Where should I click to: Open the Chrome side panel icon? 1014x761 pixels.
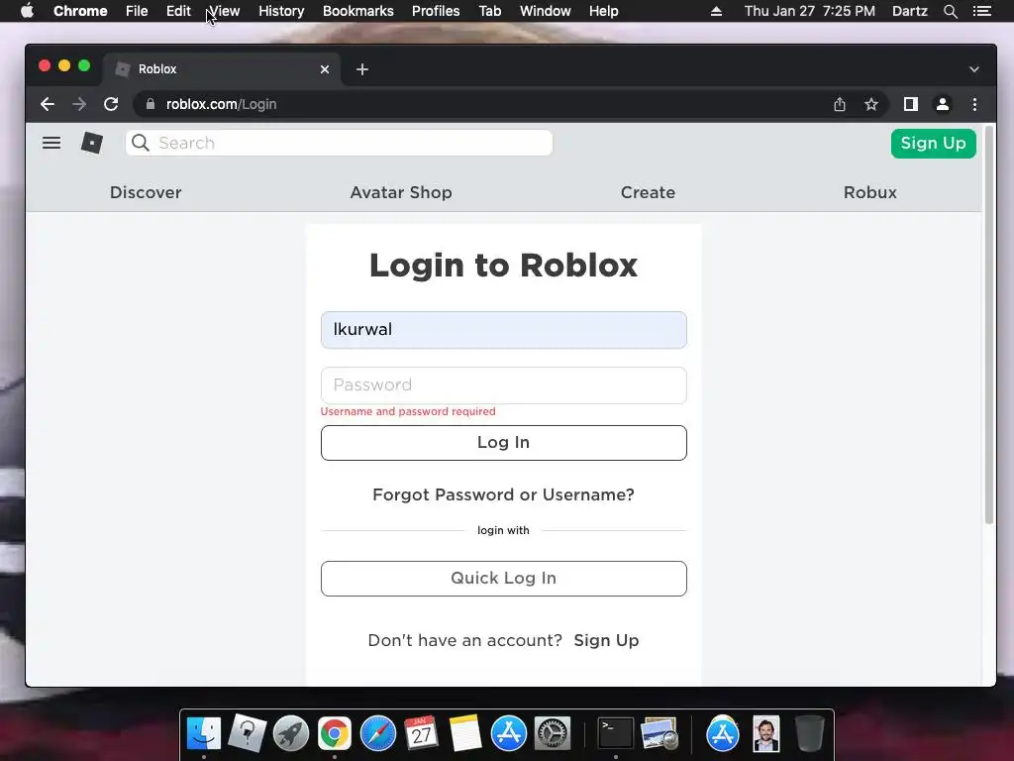pyautogui.click(x=911, y=104)
